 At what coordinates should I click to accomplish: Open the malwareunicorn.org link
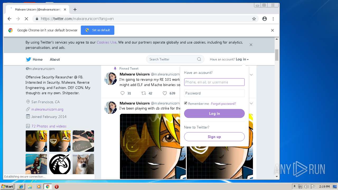47,109
